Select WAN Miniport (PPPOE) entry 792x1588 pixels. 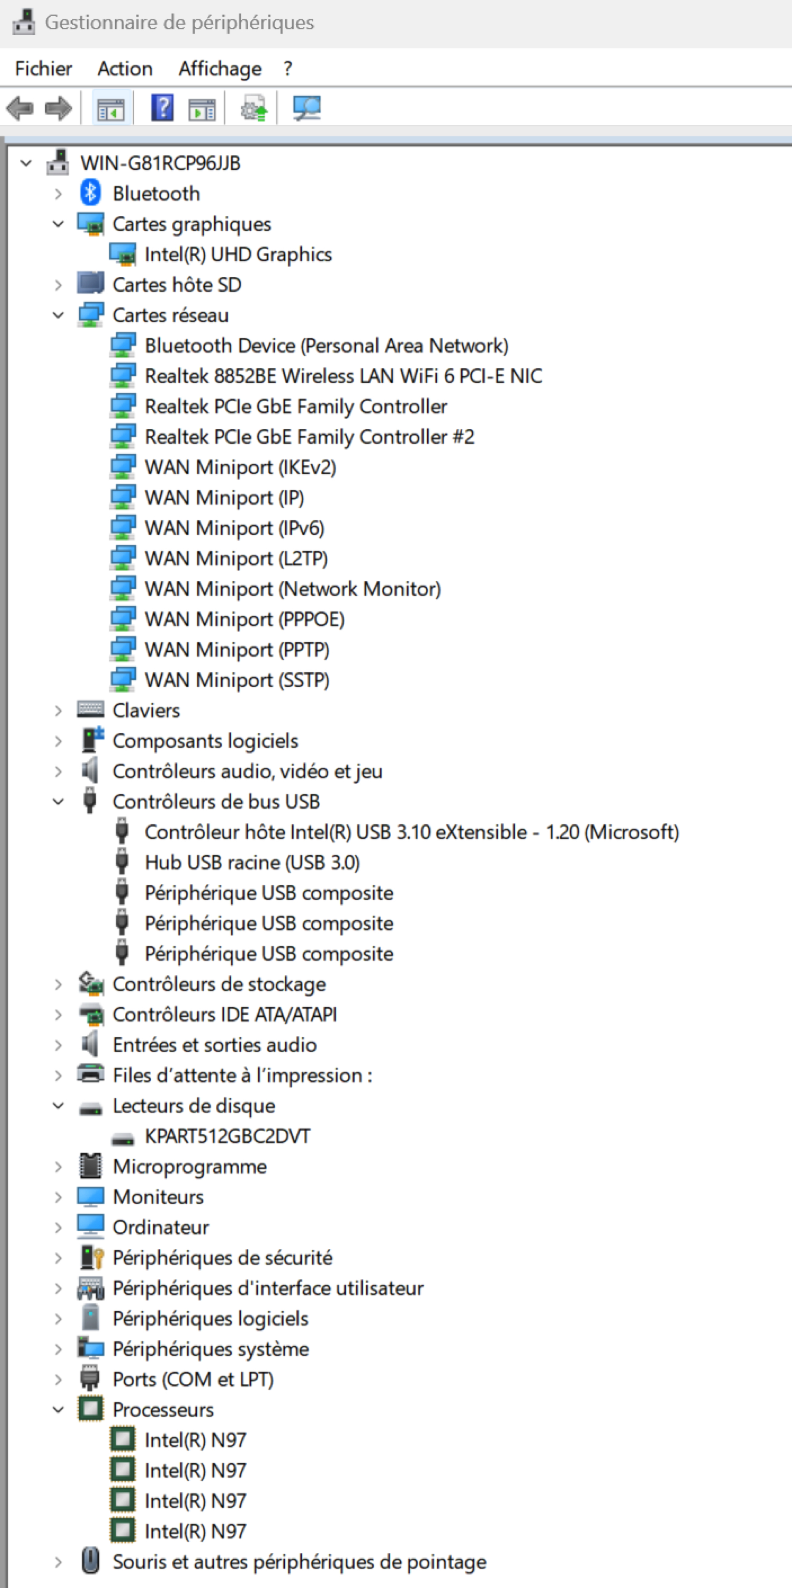point(244,619)
